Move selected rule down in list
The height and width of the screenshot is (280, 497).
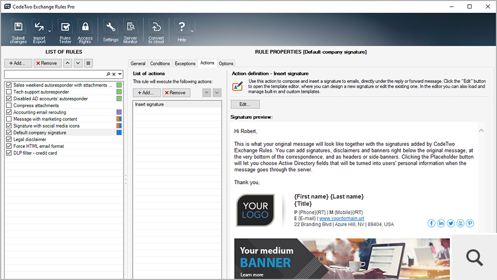(x=78, y=63)
